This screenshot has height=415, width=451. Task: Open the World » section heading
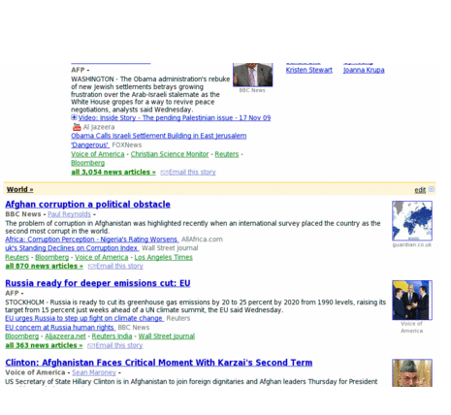tap(20, 190)
